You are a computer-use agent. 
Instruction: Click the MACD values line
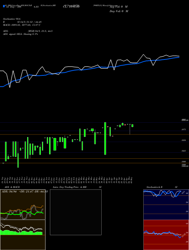click(x=22, y=25)
